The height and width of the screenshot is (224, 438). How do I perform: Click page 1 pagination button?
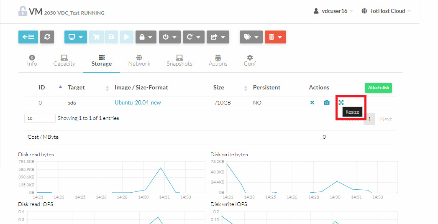point(369,119)
